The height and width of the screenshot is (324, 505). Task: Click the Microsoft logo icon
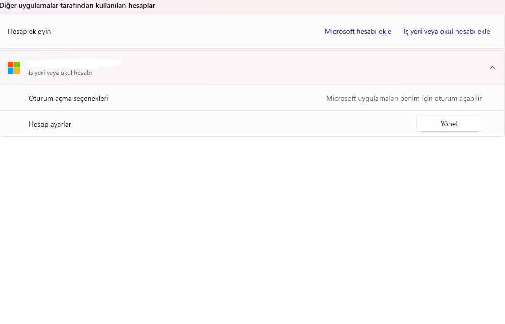[x=14, y=68]
